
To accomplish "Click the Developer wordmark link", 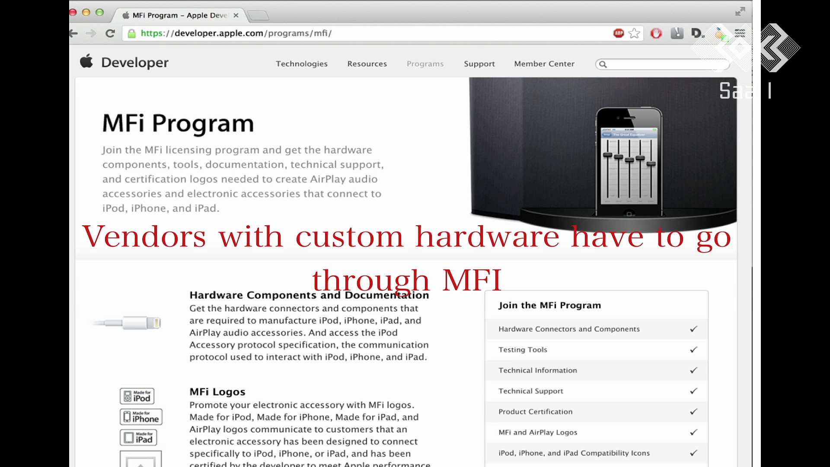I will click(135, 63).
